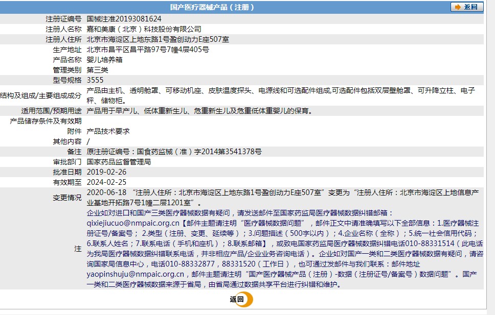
Task: Click label 其他内容
Action: (67, 141)
